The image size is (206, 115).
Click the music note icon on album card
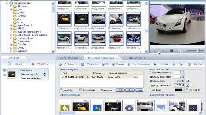[45, 74]
